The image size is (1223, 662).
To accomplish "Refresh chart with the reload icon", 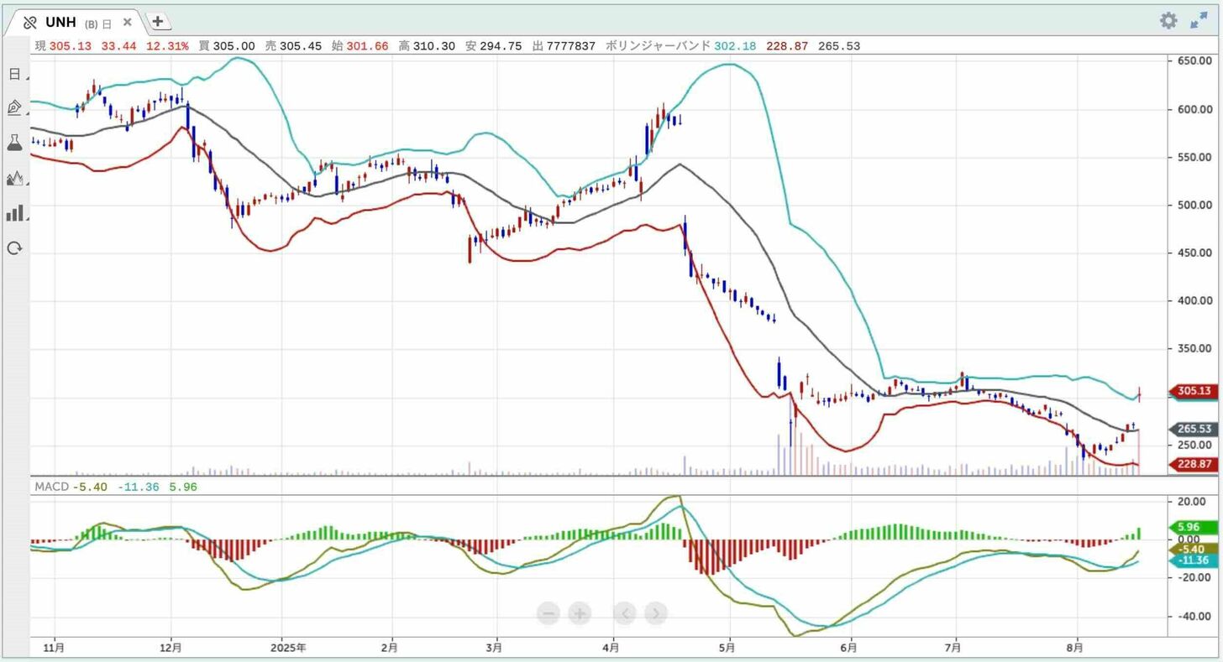I will [14, 248].
